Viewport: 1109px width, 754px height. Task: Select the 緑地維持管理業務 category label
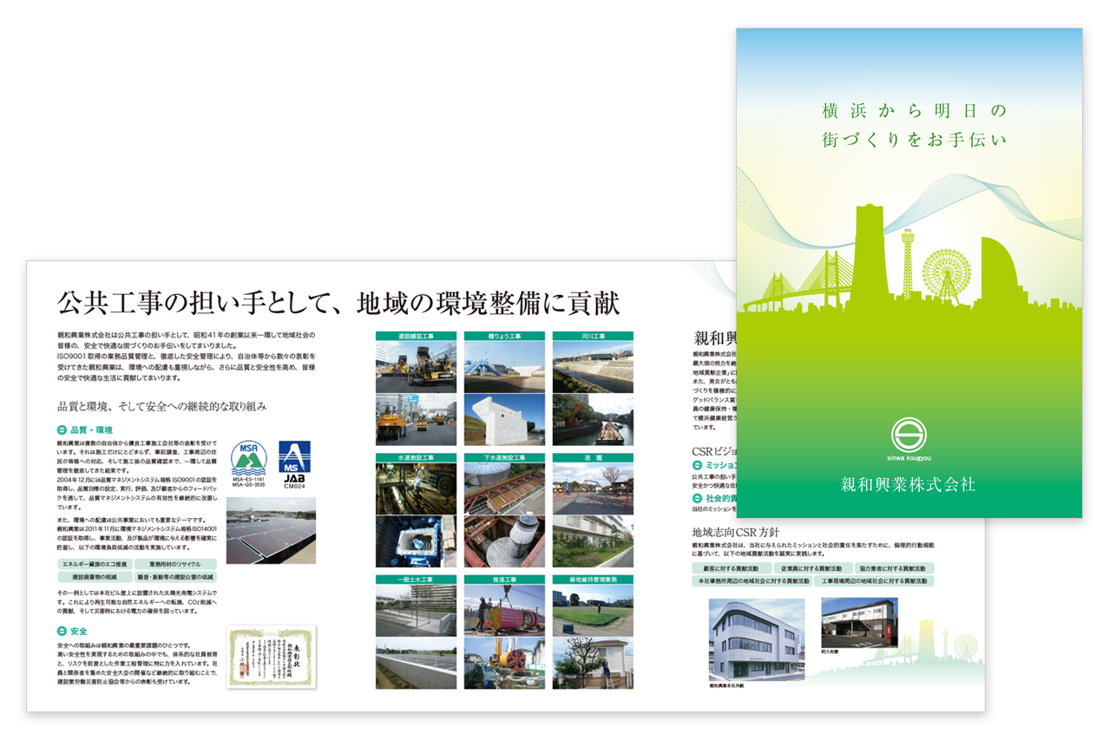click(x=592, y=579)
